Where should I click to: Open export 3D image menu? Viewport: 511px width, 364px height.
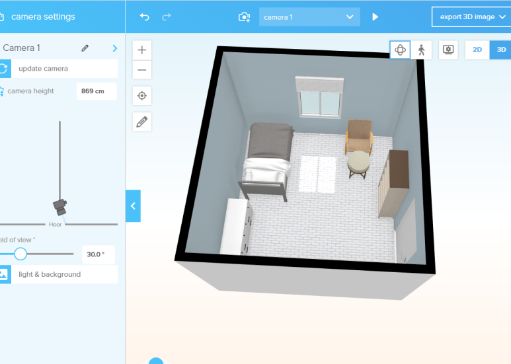pyautogui.click(x=471, y=17)
